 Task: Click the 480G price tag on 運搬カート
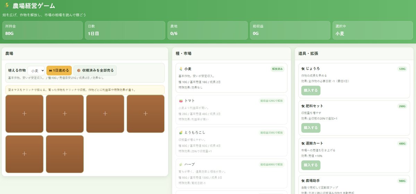[402, 144]
